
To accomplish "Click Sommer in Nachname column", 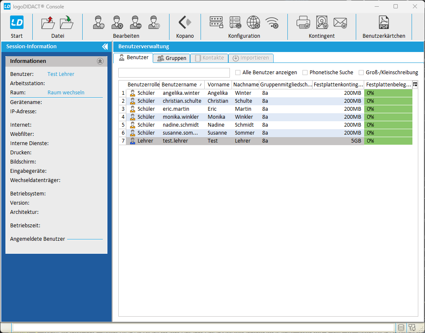I will point(245,133).
